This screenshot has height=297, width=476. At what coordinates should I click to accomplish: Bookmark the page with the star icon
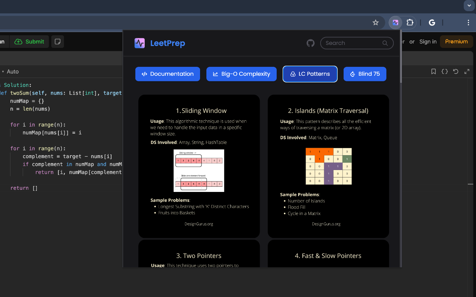pyautogui.click(x=376, y=22)
